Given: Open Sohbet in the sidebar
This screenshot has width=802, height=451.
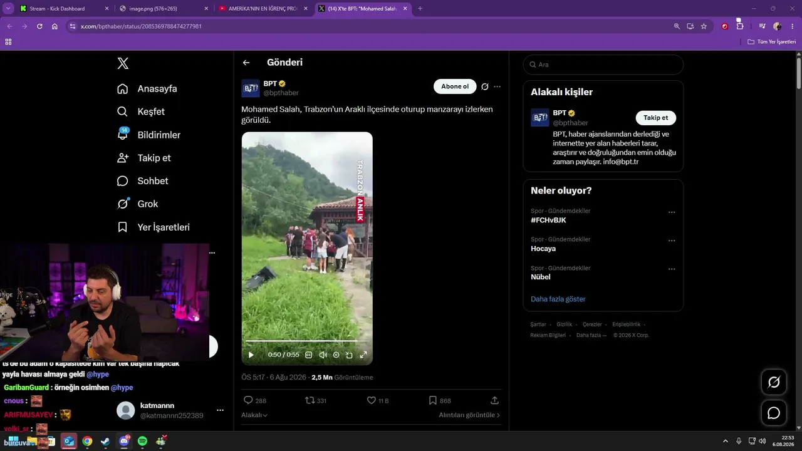Looking at the screenshot, I should [x=143, y=181].
